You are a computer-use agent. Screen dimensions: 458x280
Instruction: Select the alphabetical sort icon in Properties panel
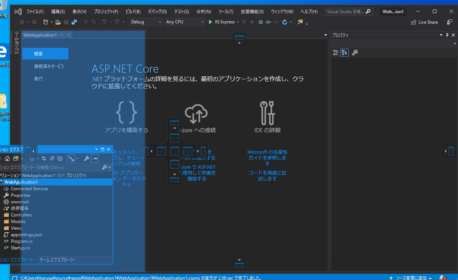click(344, 52)
